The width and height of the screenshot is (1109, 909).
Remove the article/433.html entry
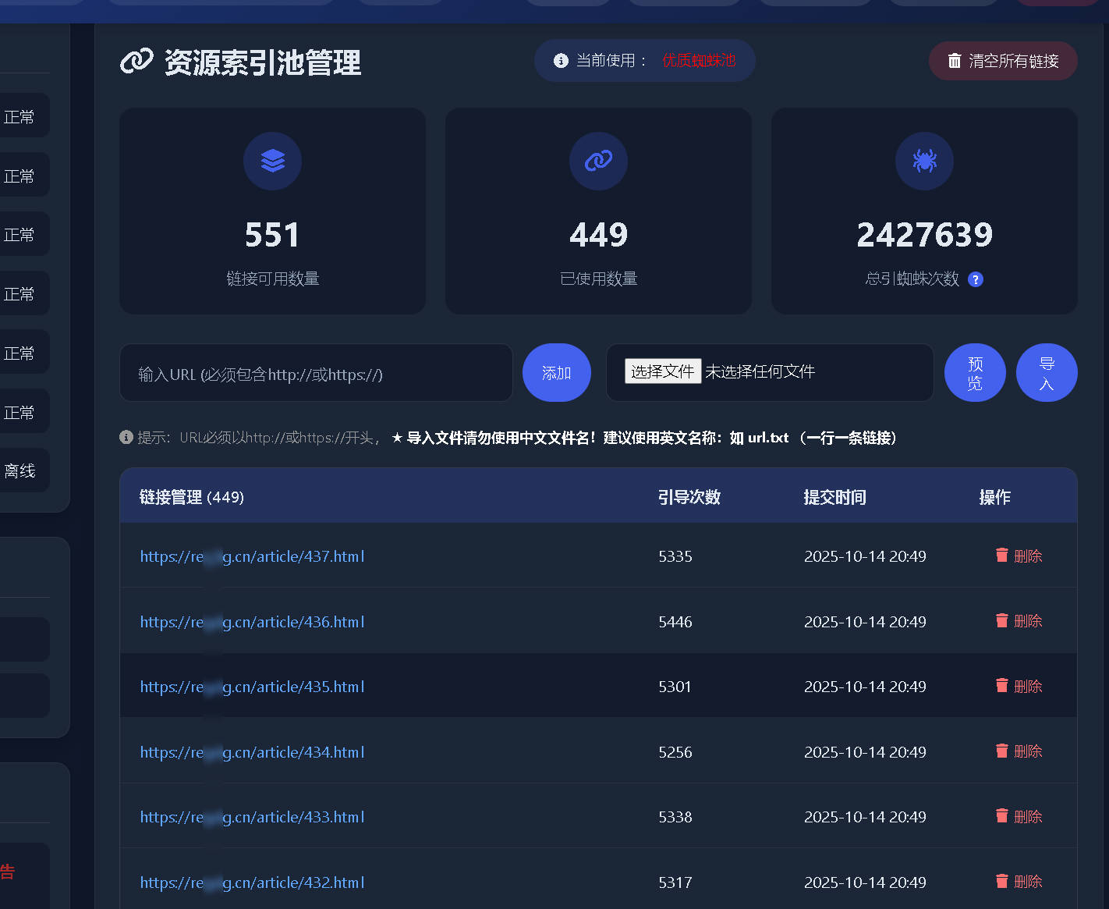click(x=1019, y=816)
